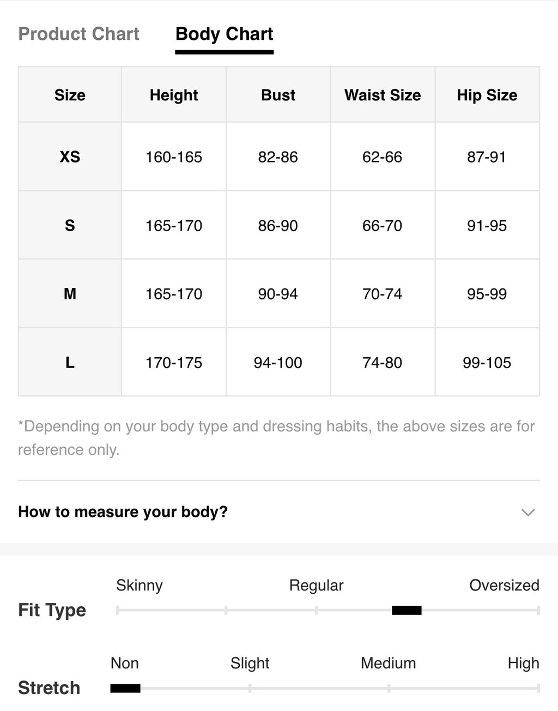Select the S size row label
The image size is (558, 711).
(70, 225)
